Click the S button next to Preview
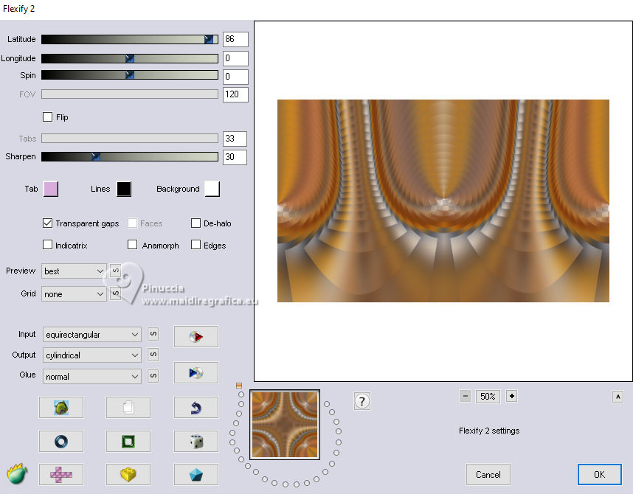This screenshot has width=633, height=494. click(x=115, y=271)
